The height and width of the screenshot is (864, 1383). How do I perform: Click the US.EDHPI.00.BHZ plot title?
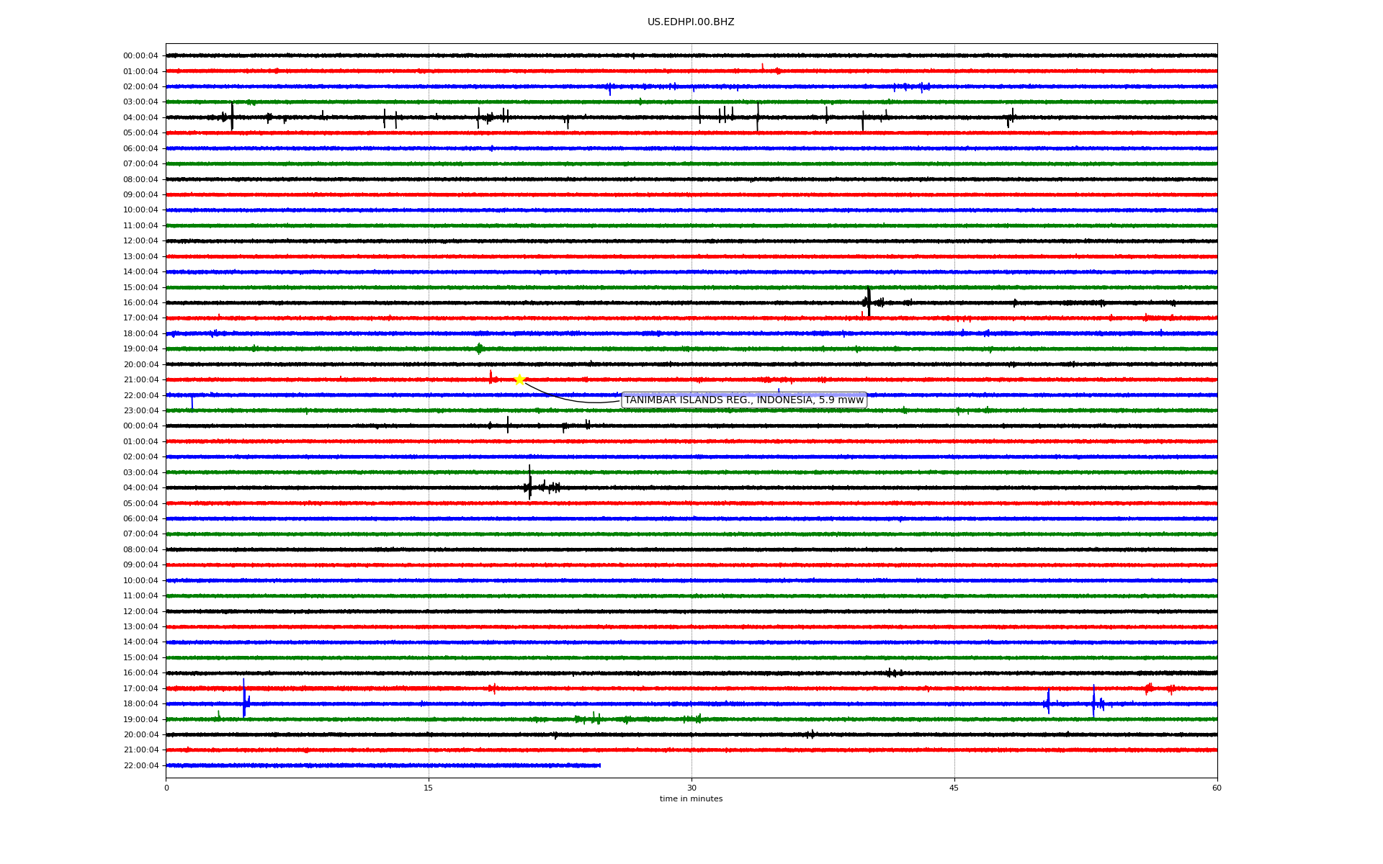click(690, 22)
